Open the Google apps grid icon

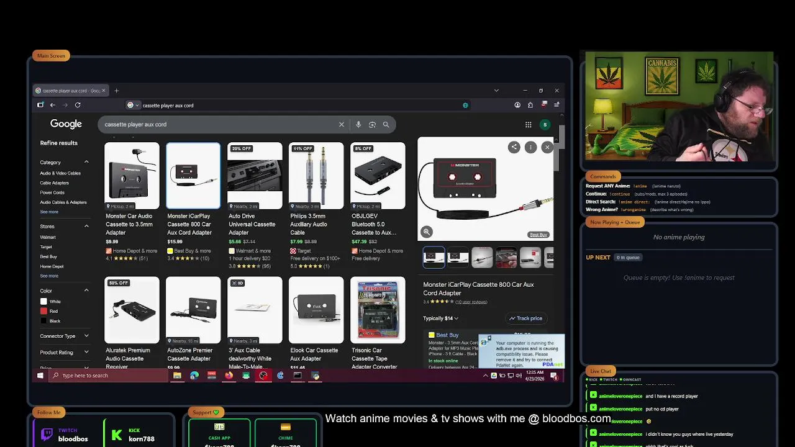tap(528, 125)
